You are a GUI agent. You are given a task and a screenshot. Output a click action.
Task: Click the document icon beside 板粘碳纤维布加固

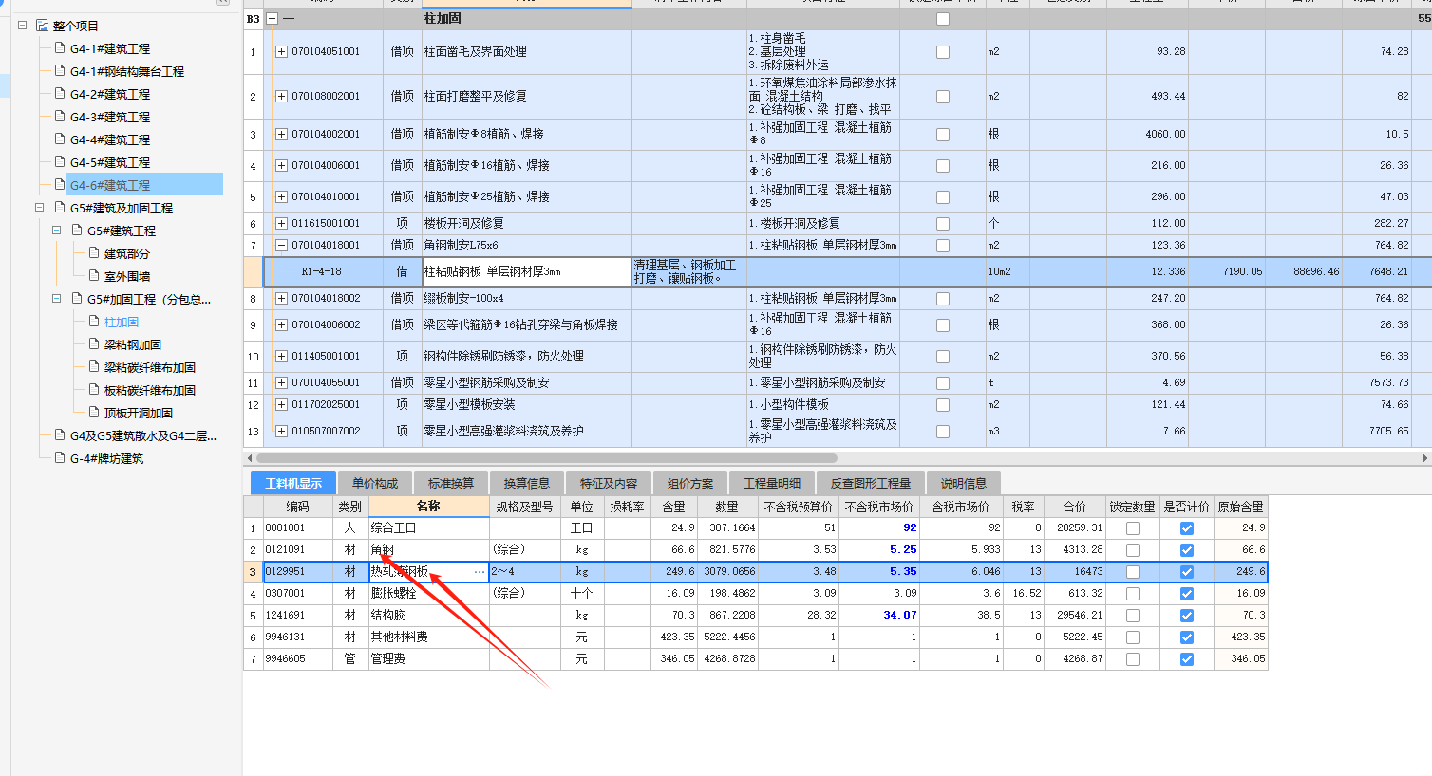coord(94,389)
